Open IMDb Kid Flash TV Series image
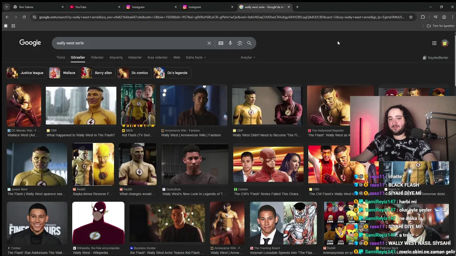 tap(138, 105)
